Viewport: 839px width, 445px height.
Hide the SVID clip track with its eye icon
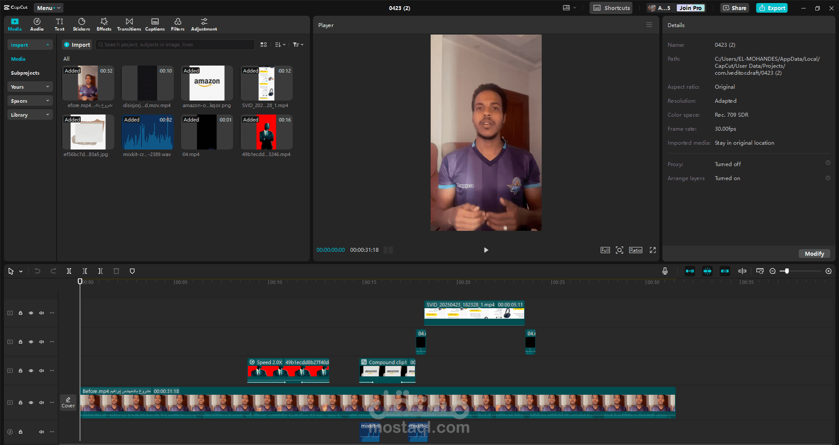tap(31, 313)
